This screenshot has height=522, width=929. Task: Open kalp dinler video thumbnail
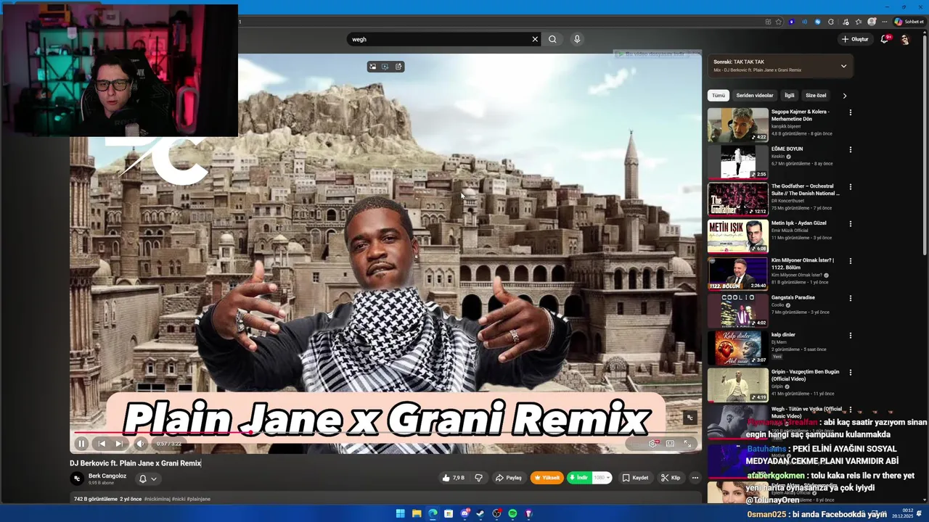point(737,347)
